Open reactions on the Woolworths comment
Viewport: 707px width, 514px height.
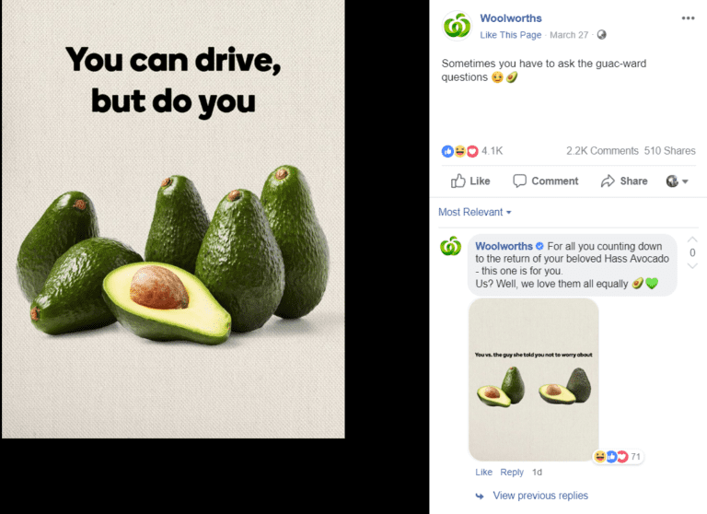click(x=618, y=457)
